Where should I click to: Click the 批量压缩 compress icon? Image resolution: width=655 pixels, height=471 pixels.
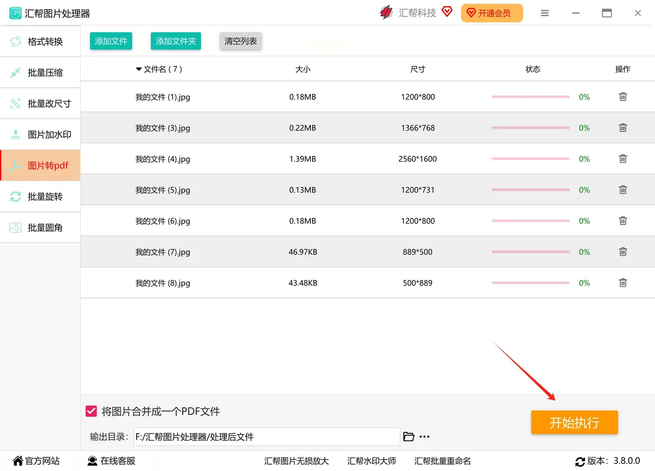point(15,72)
